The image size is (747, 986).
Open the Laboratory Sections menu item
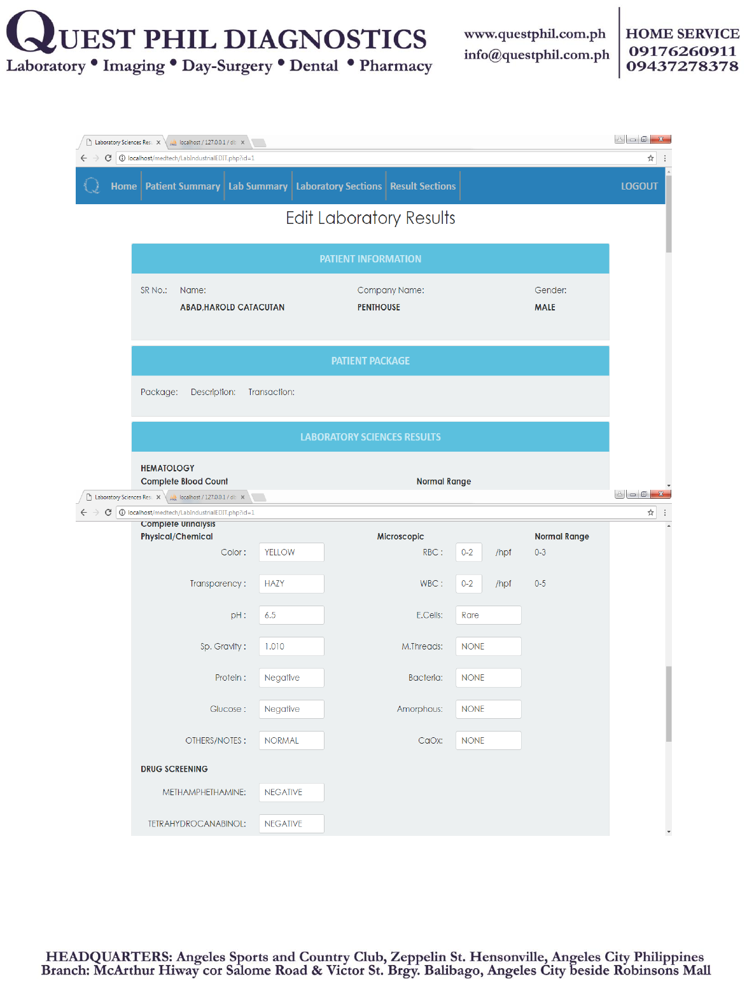pyautogui.click(x=339, y=186)
